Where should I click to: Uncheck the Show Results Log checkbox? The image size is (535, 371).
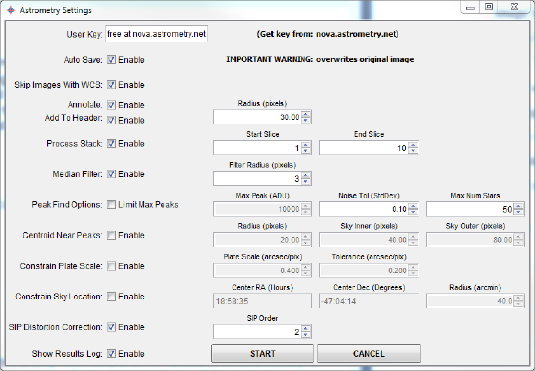click(x=111, y=354)
